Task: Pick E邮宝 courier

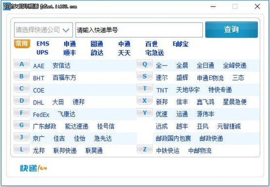Action: tap(181, 44)
